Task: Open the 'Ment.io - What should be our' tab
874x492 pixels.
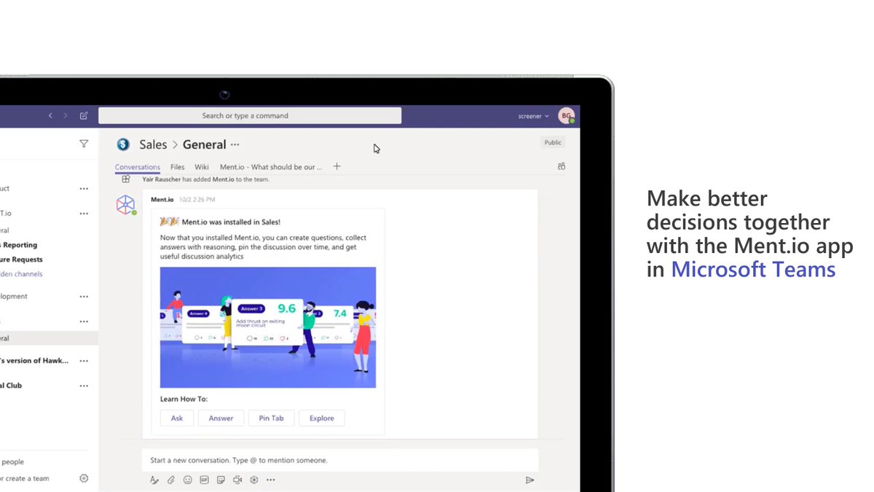Action: pyautogui.click(x=271, y=167)
